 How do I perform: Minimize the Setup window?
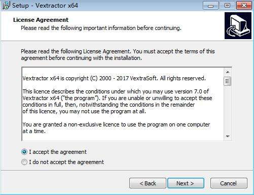[x=210, y=6]
